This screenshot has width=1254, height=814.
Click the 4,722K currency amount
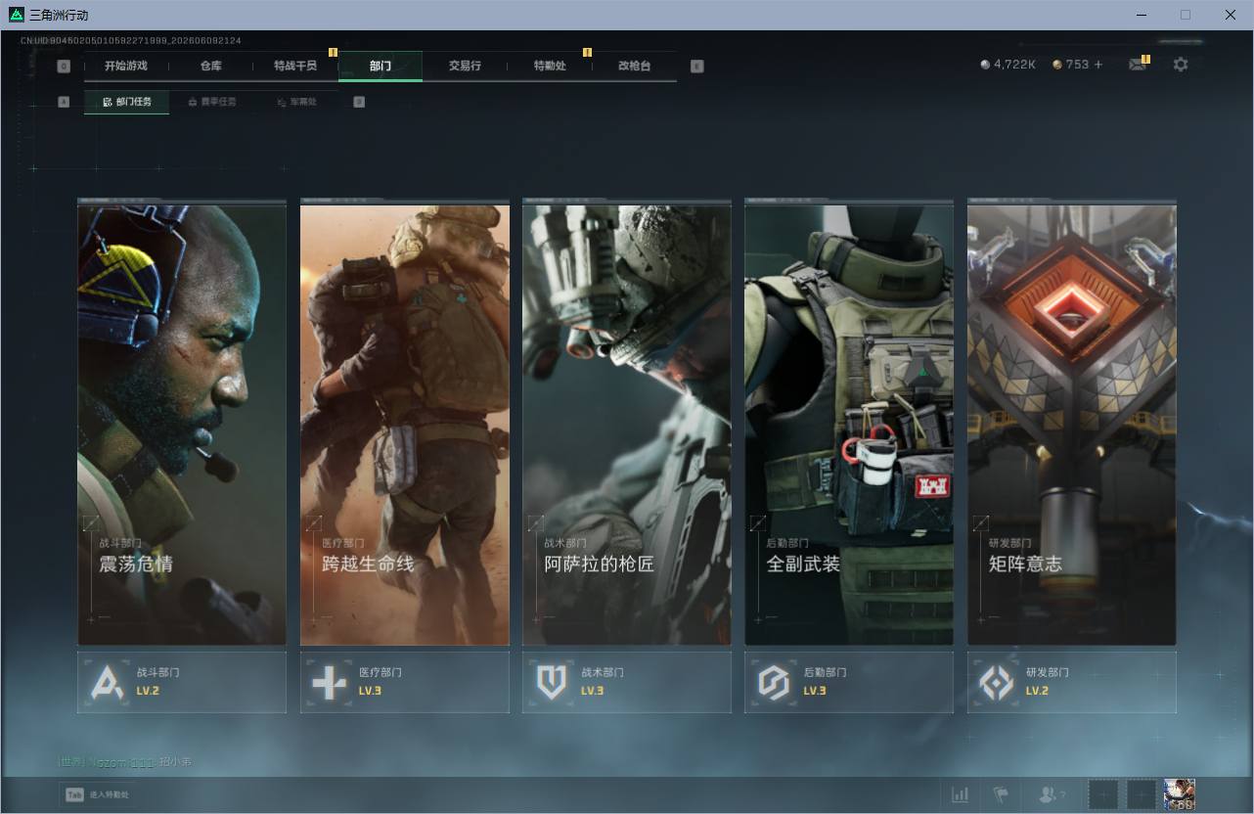1014,65
